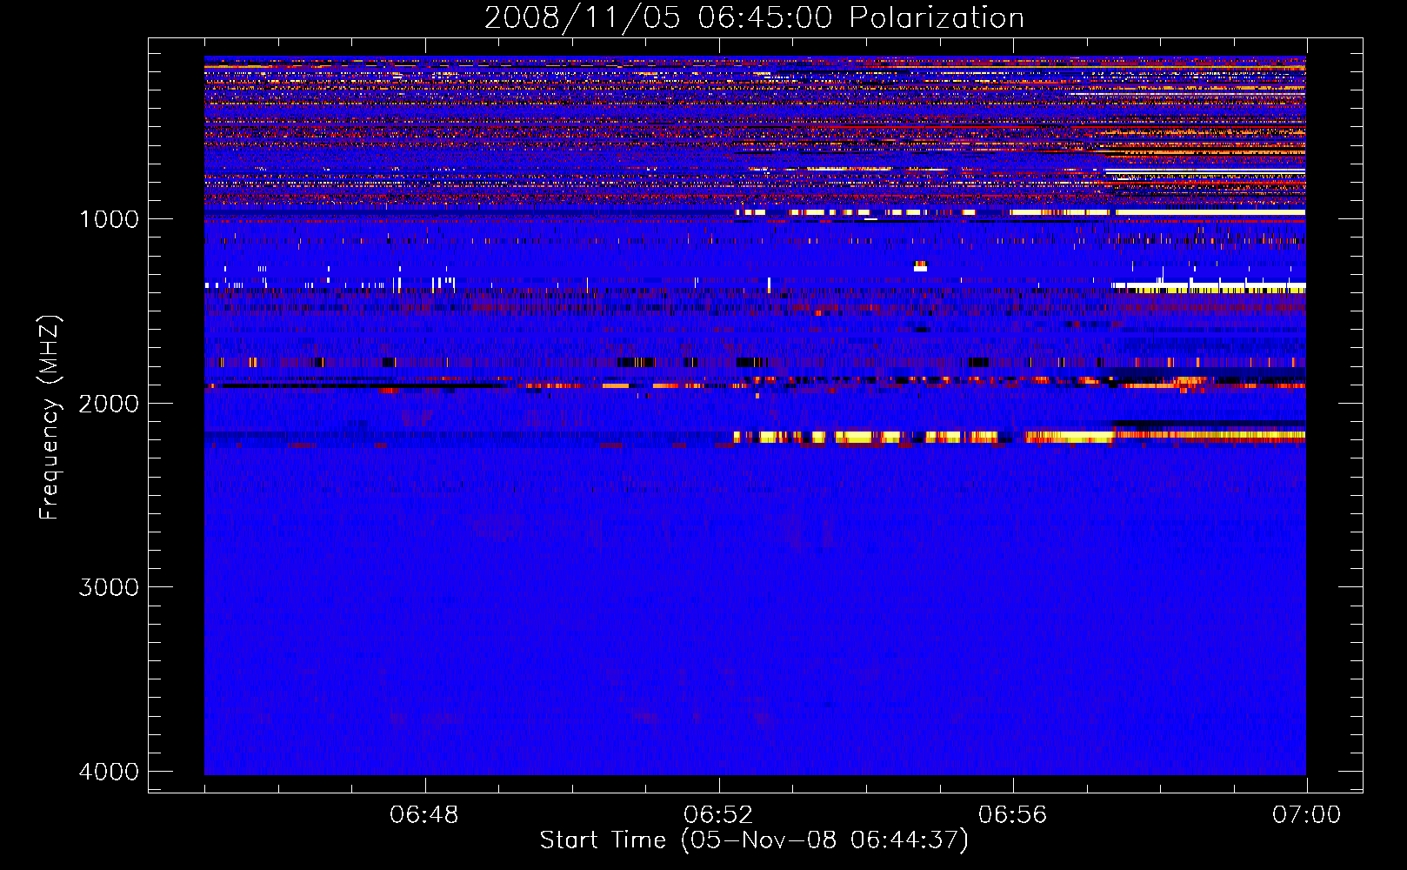The height and width of the screenshot is (870, 1407).
Task: Click the '1000' frequency tick label
Action: coord(109,219)
